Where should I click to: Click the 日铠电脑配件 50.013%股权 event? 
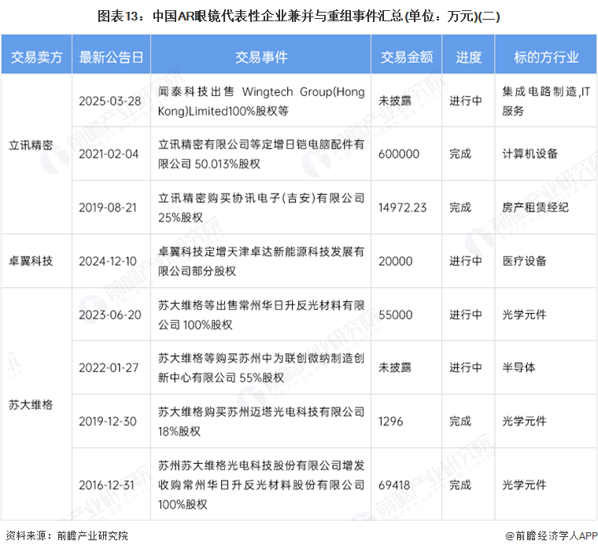[x=261, y=154]
